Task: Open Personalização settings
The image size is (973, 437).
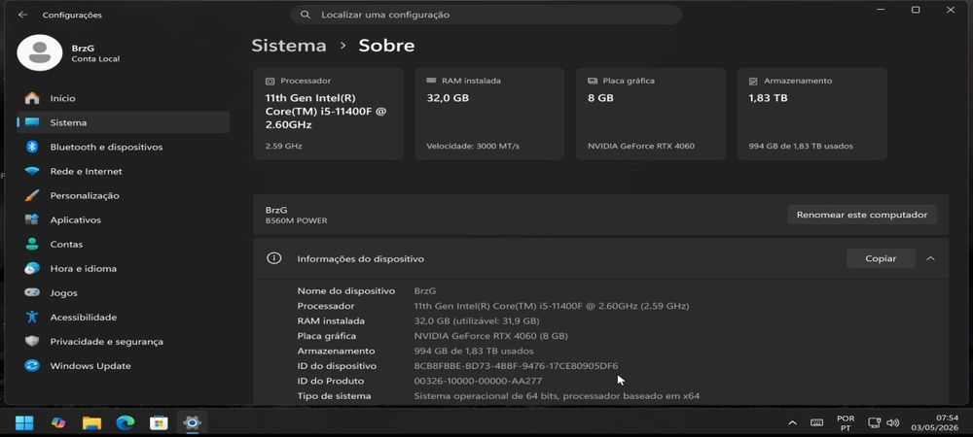Action: pyautogui.click(x=124, y=195)
